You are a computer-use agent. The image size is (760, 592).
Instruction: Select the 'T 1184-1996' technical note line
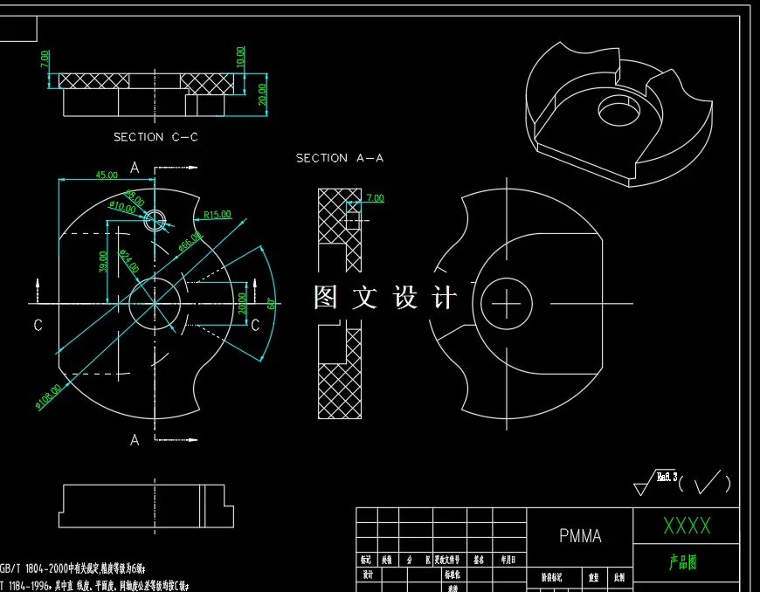click(94, 586)
